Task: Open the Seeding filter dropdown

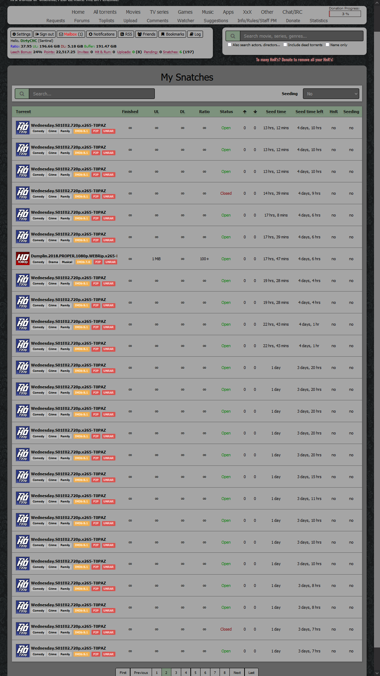Action: (x=331, y=94)
